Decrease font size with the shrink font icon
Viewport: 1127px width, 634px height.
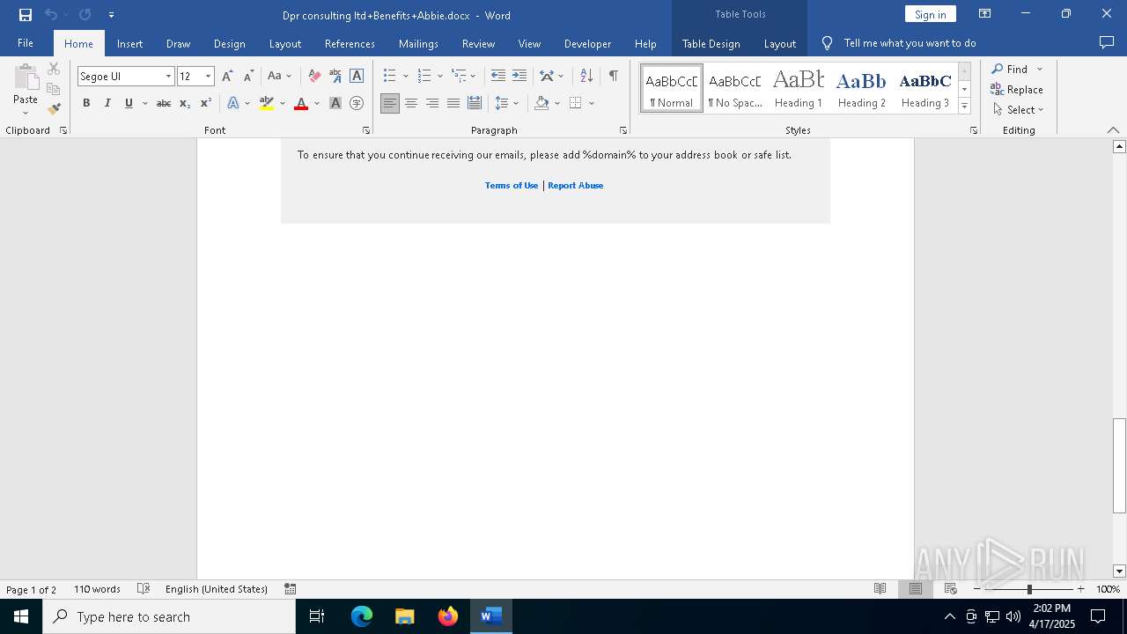pos(248,76)
